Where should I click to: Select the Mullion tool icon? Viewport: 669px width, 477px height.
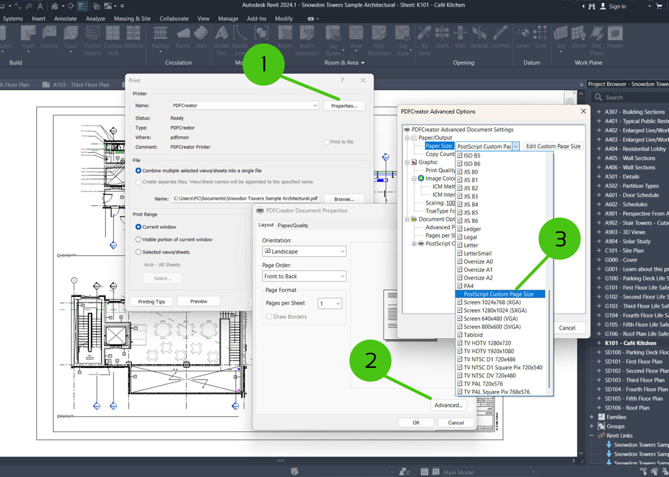(x=133, y=37)
